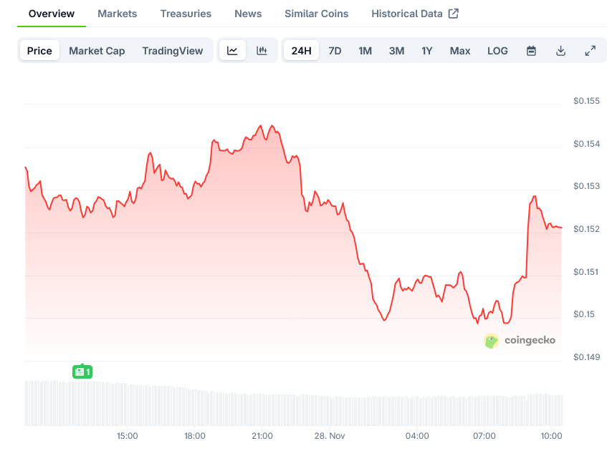Viewport: 607px width, 456px height.
Task: Switch to the TradingView chart
Action: click(172, 51)
